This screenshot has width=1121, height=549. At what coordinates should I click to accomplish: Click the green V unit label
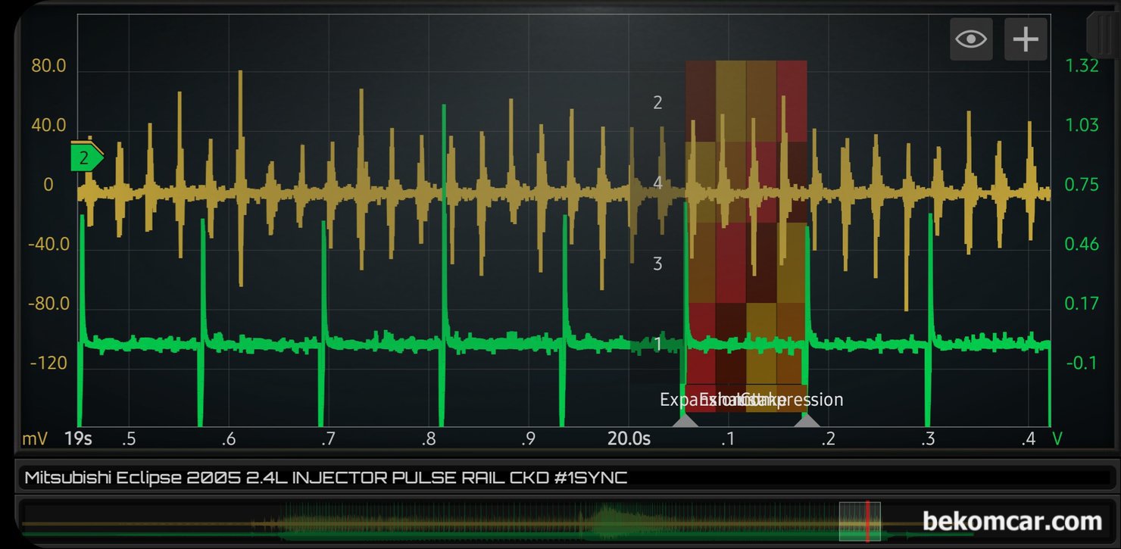1057,438
